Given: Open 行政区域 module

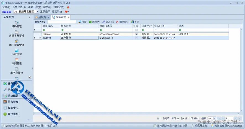Looking at the screenshot, I should [x=17, y=52].
